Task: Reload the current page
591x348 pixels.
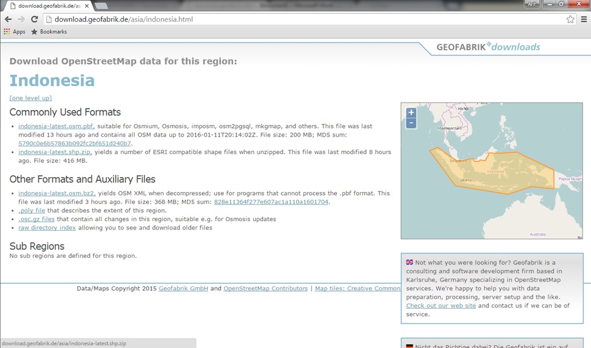Action: (35, 19)
